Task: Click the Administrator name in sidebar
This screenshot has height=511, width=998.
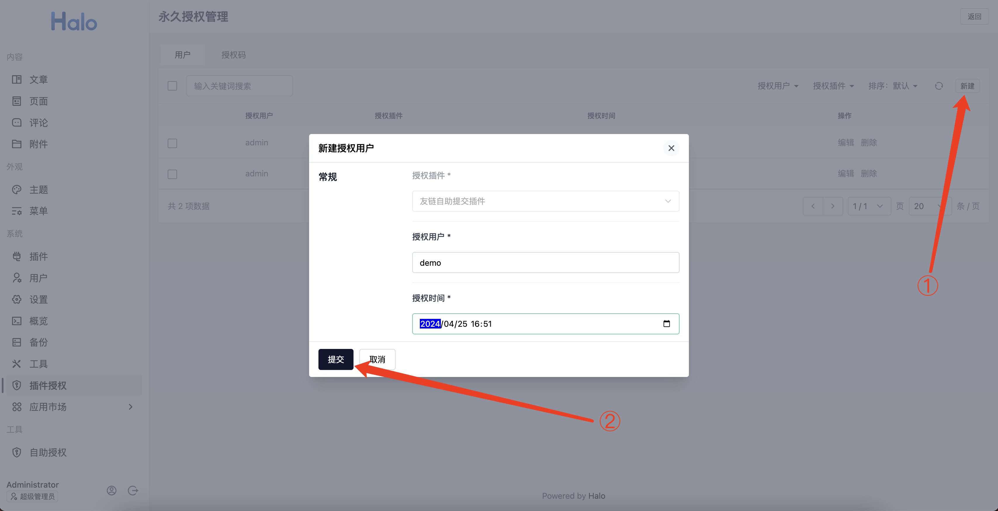Action: [32, 485]
